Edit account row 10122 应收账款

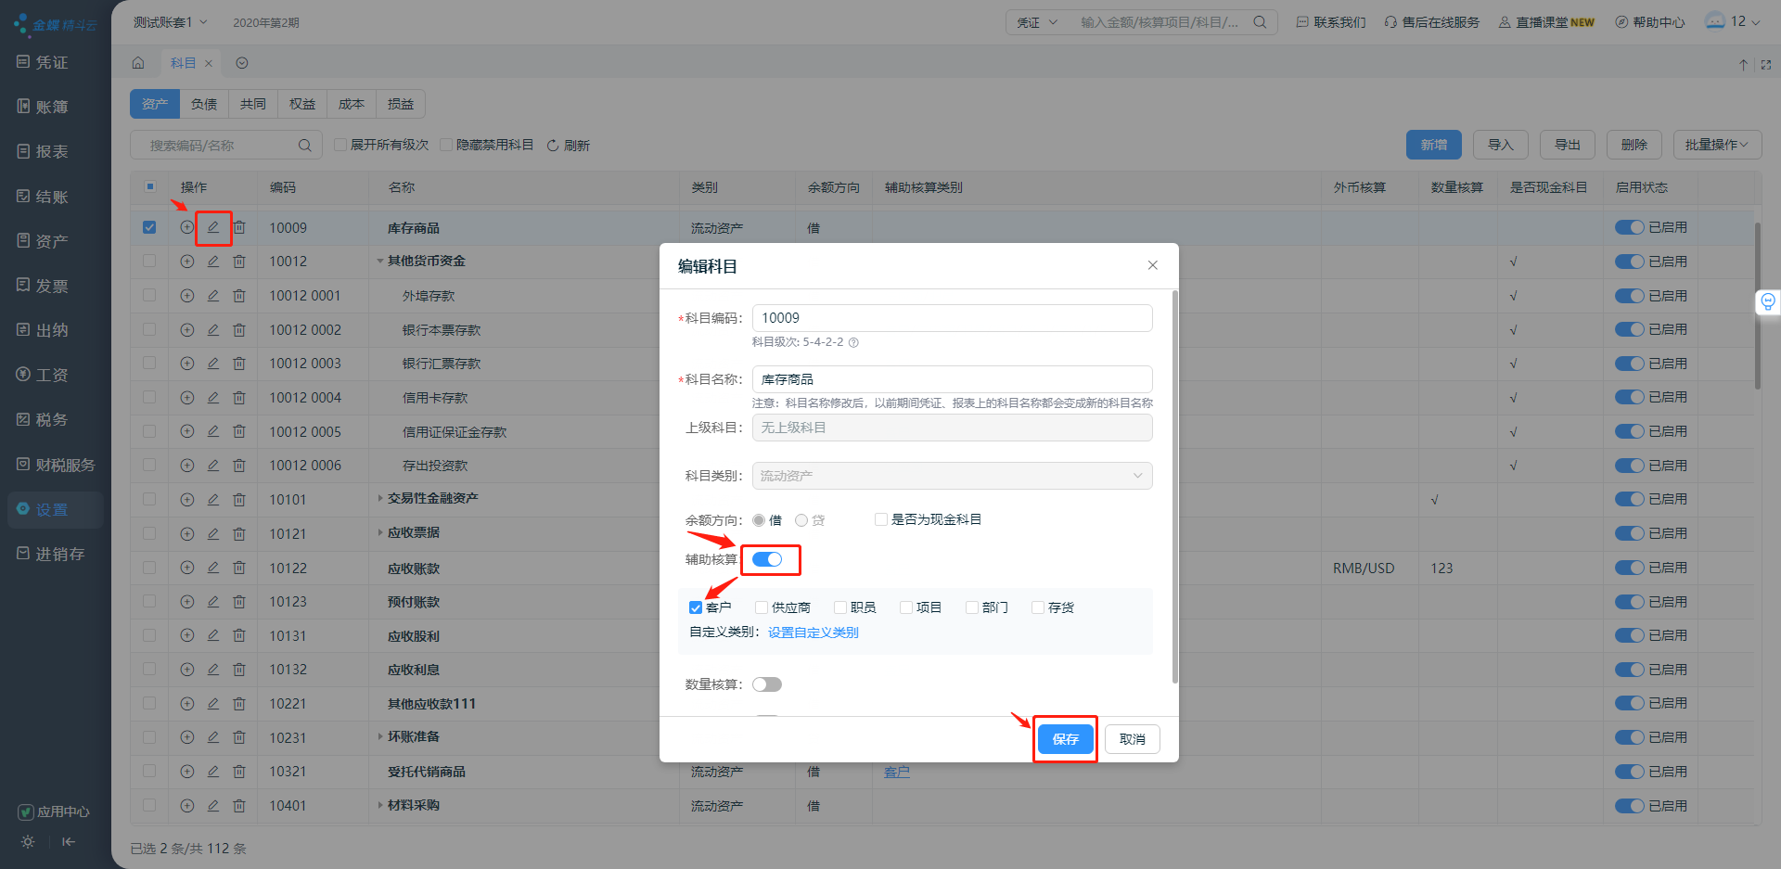coord(213,568)
